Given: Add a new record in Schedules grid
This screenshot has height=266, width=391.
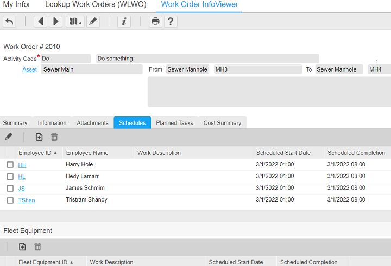Looking at the screenshot, I should click(x=39, y=137).
